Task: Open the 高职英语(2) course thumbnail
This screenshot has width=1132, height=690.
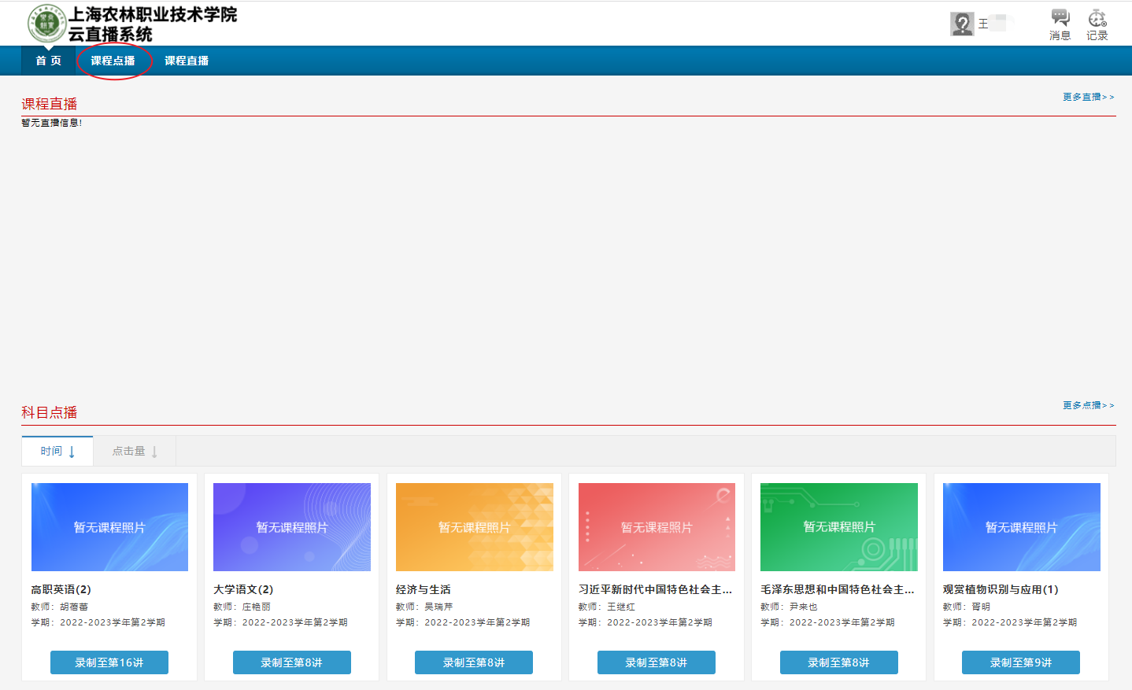Action: coord(109,526)
